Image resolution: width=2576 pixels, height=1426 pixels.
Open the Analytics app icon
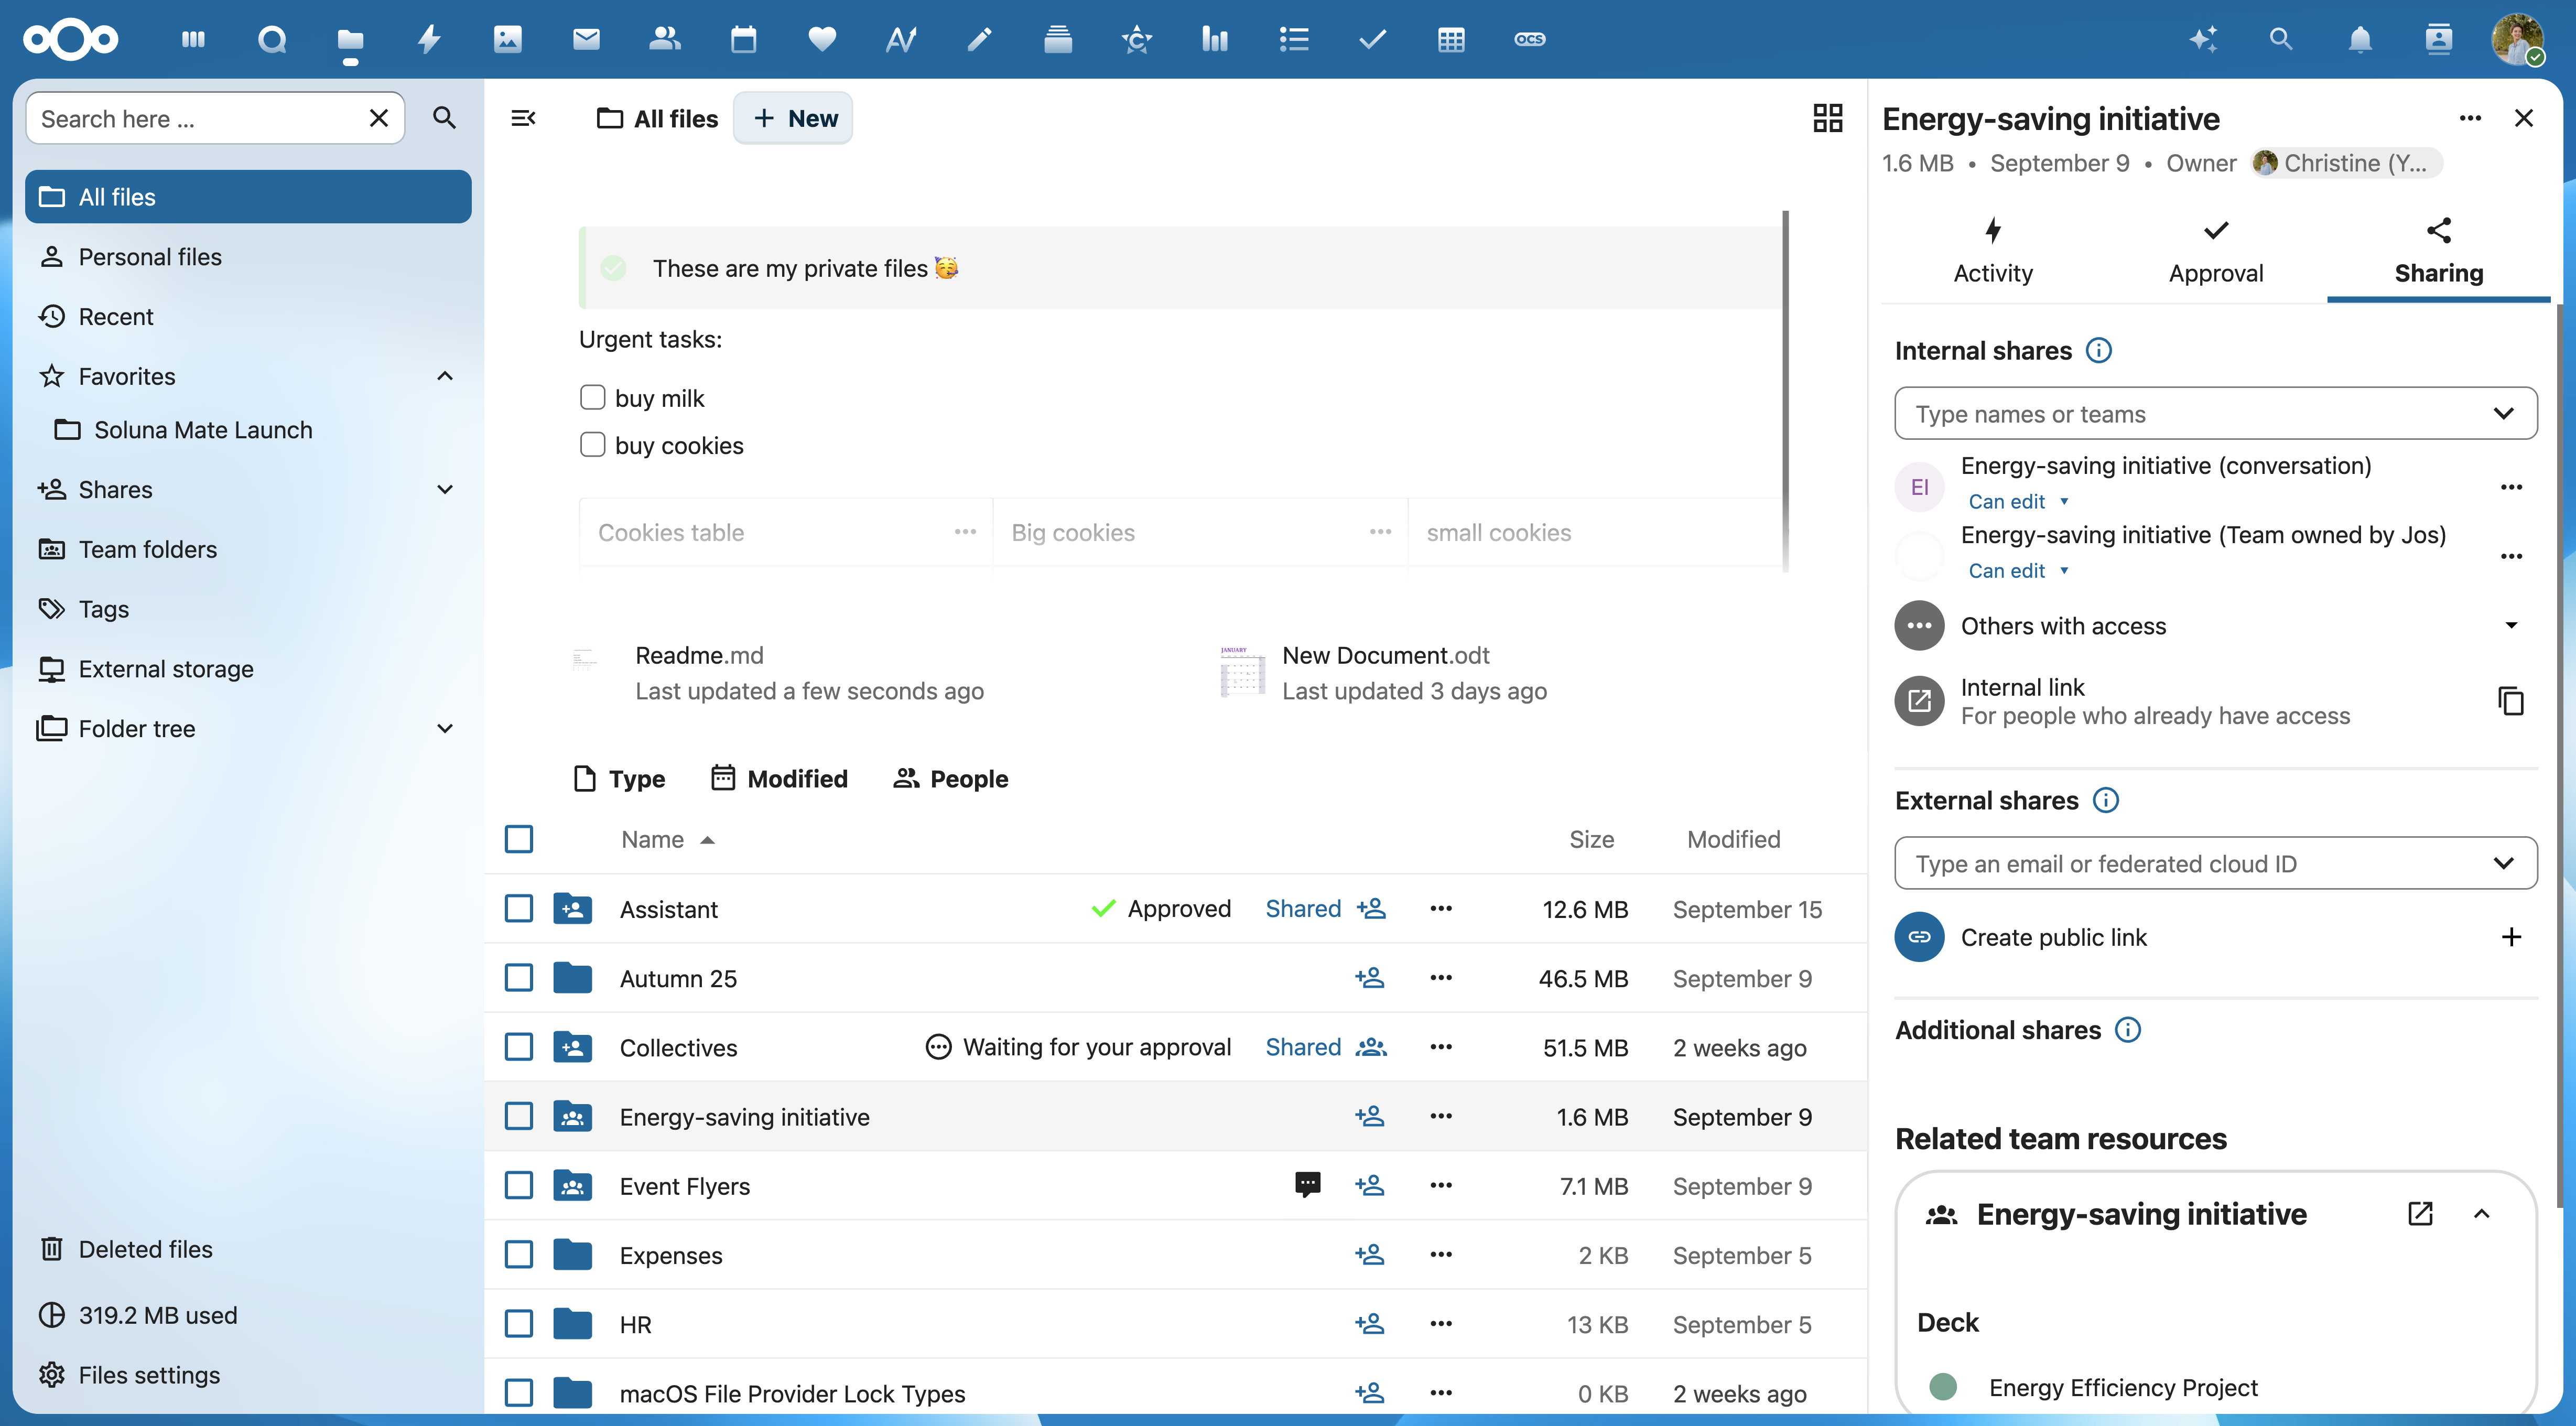tap(1214, 40)
